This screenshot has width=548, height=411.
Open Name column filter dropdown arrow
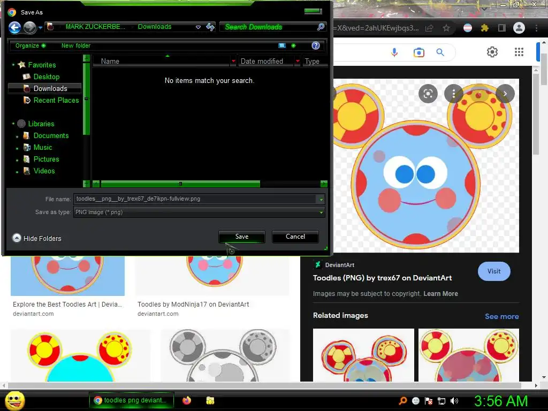pyautogui.click(x=233, y=61)
